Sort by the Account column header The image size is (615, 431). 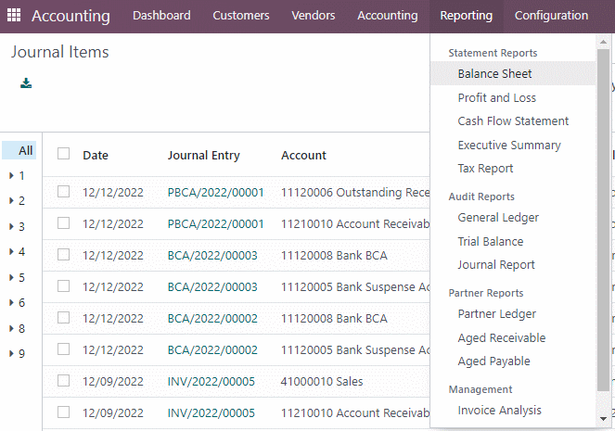click(303, 155)
